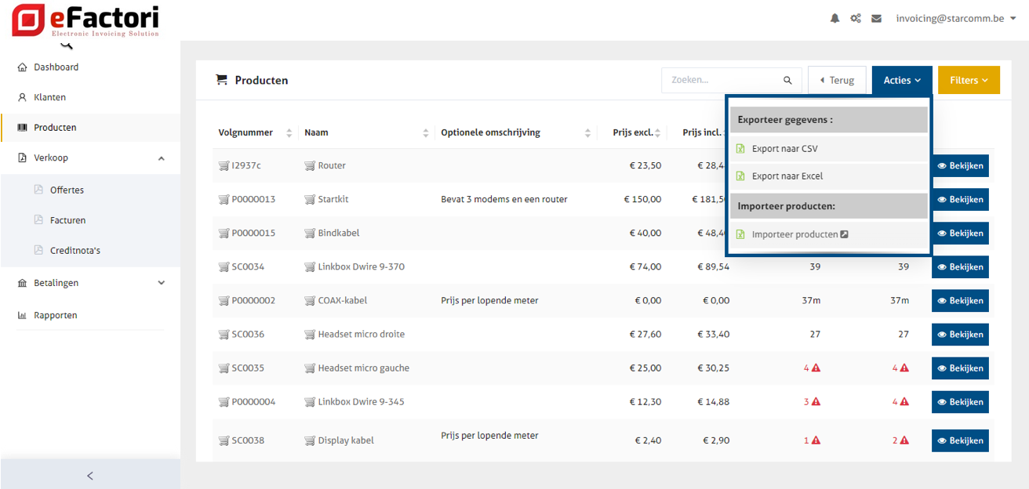The height and width of the screenshot is (489, 1029).
Task: Open the Filters dropdown
Action: point(969,80)
